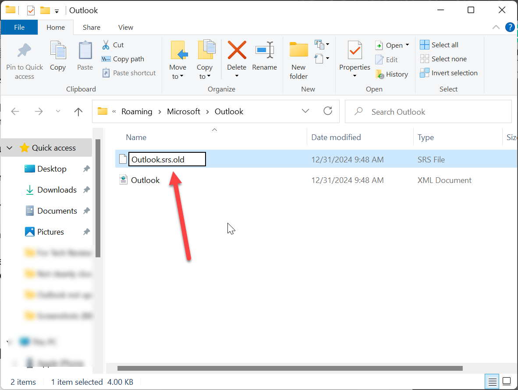Cut the selected file
The width and height of the screenshot is (518, 390).
coord(113,45)
